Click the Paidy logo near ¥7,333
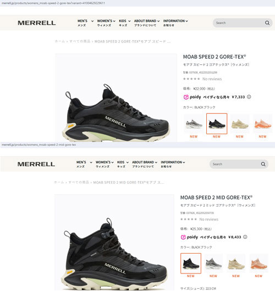The width and height of the screenshot is (275, 296). (x=192, y=97)
